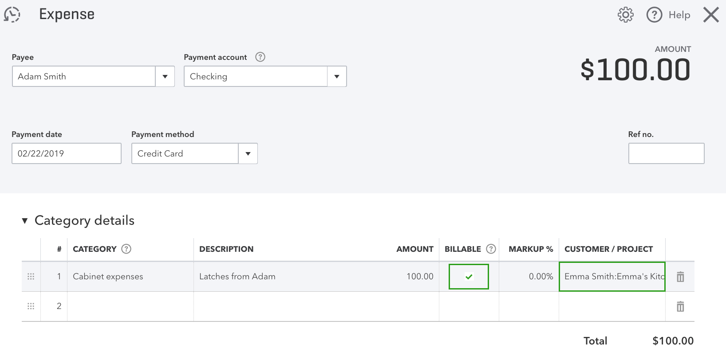Show Payment account help tooltip

[x=260, y=57]
